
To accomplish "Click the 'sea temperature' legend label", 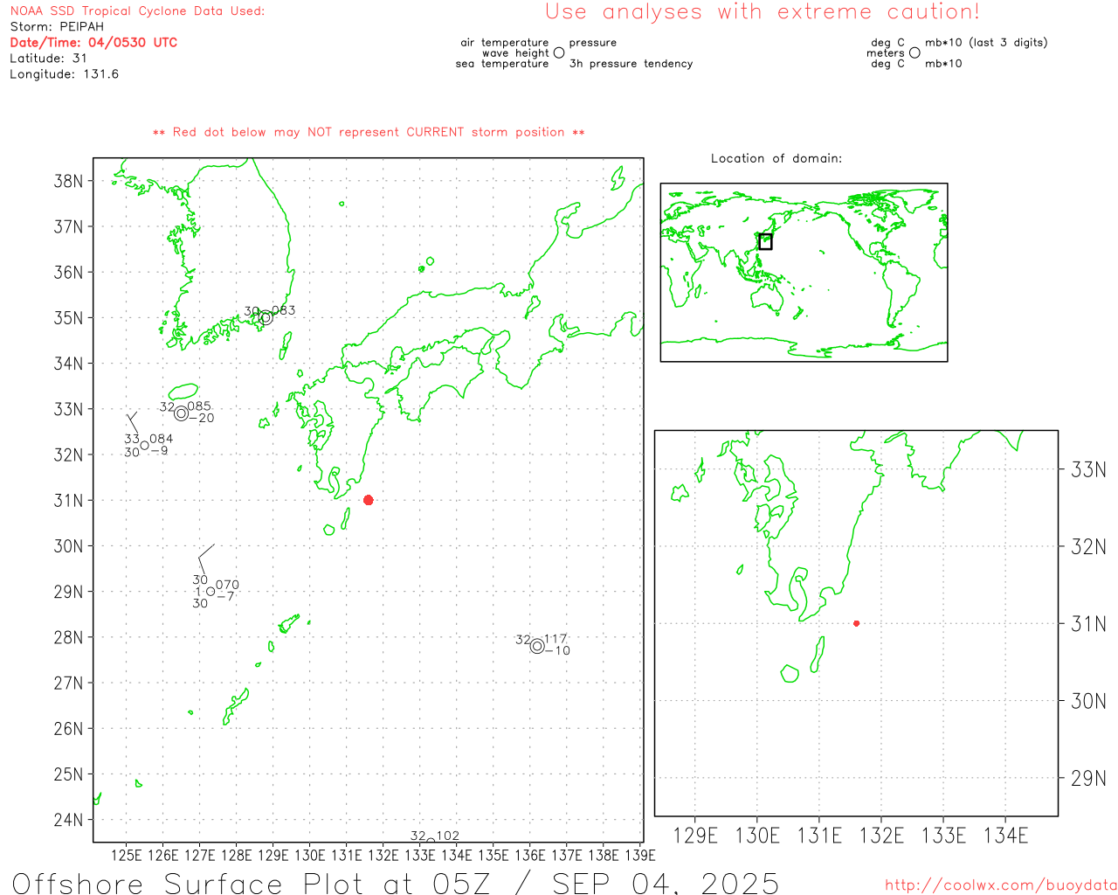I will click(x=502, y=64).
